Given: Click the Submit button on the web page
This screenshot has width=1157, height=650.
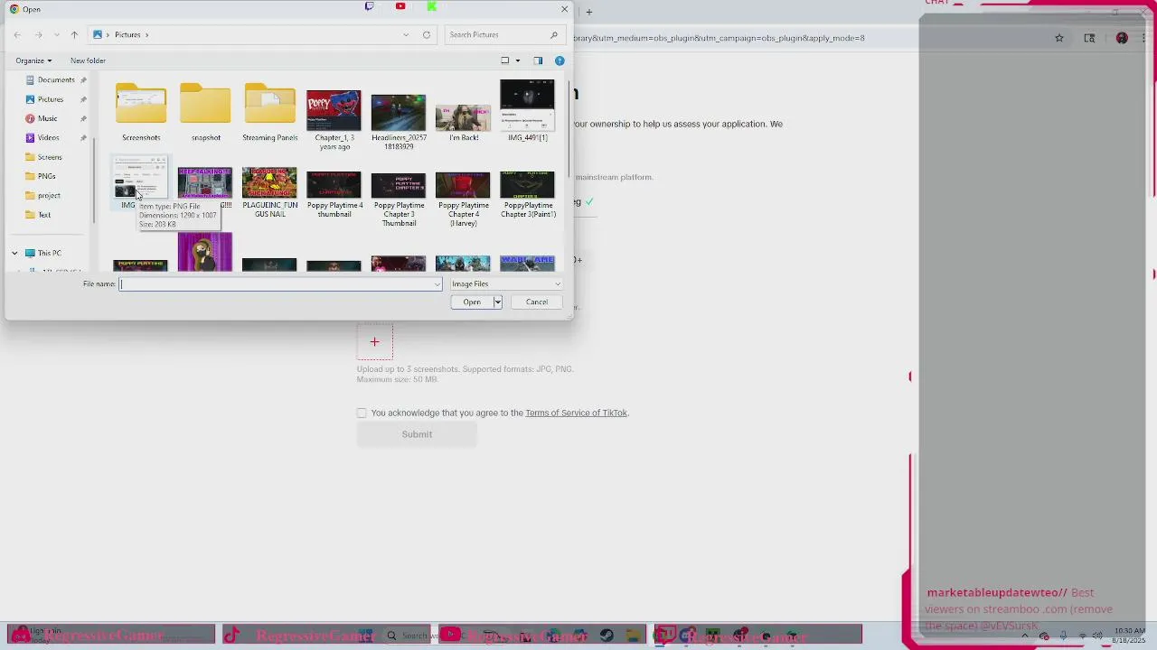Looking at the screenshot, I should pos(417,434).
